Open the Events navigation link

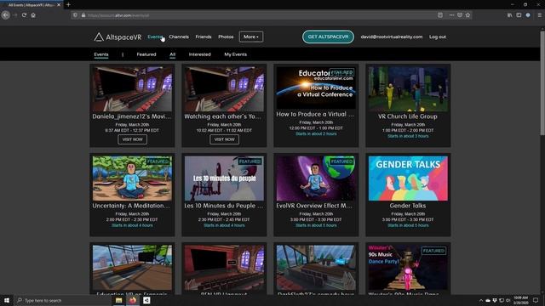[155, 37]
